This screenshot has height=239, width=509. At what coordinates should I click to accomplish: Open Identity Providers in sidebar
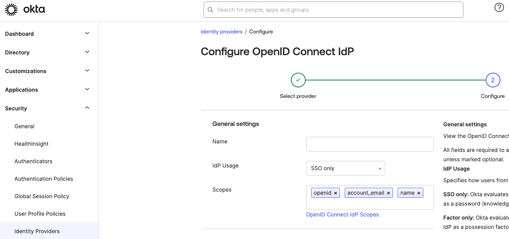(x=49, y=231)
